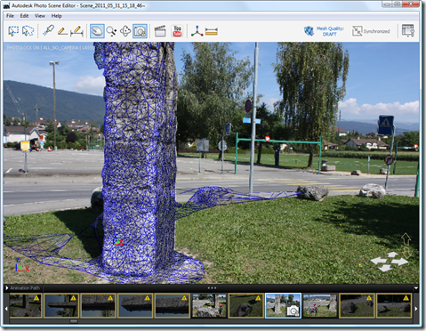Click the application icon in title bar
This screenshot has width=426, height=331.
click(6, 5)
